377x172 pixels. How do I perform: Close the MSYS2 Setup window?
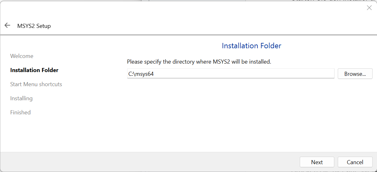[369, 8]
